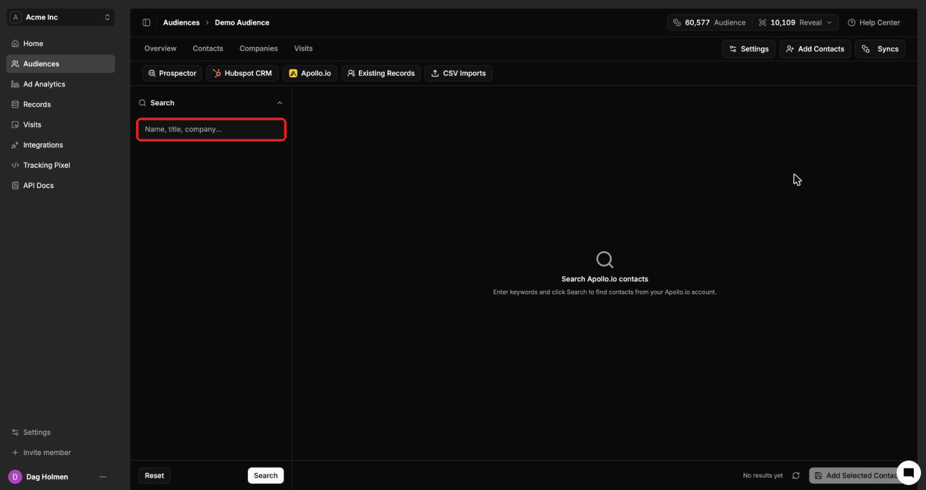Image resolution: width=926 pixels, height=490 pixels.
Task: Select the CSV Imports source
Action: pos(458,73)
